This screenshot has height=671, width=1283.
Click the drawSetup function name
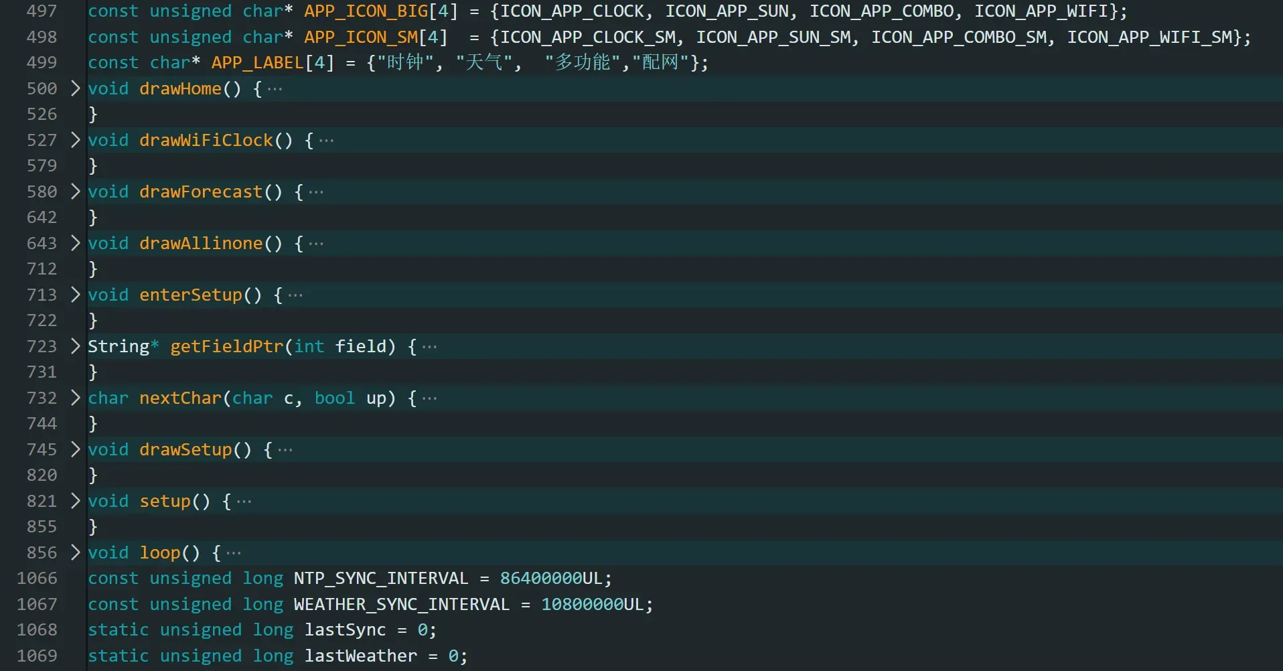(185, 449)
